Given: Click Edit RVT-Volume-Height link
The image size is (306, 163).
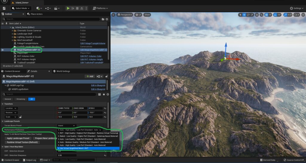Looking at the screenshot, I should 91,60.
